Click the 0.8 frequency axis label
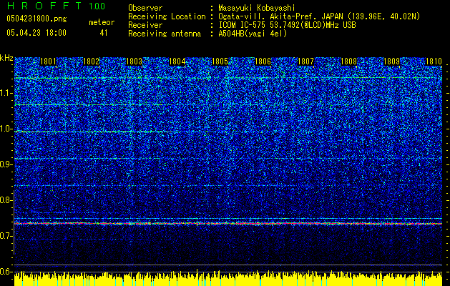450x286 pixels. click(6, 200)
